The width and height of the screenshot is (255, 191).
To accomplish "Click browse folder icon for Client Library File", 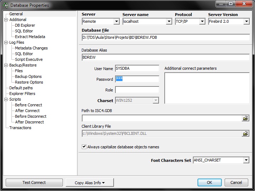I will tap(245, 134).
